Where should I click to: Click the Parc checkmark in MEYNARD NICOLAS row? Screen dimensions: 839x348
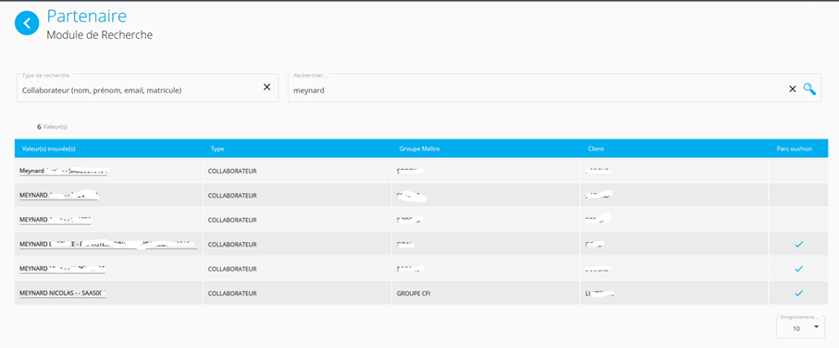(799, 293)
